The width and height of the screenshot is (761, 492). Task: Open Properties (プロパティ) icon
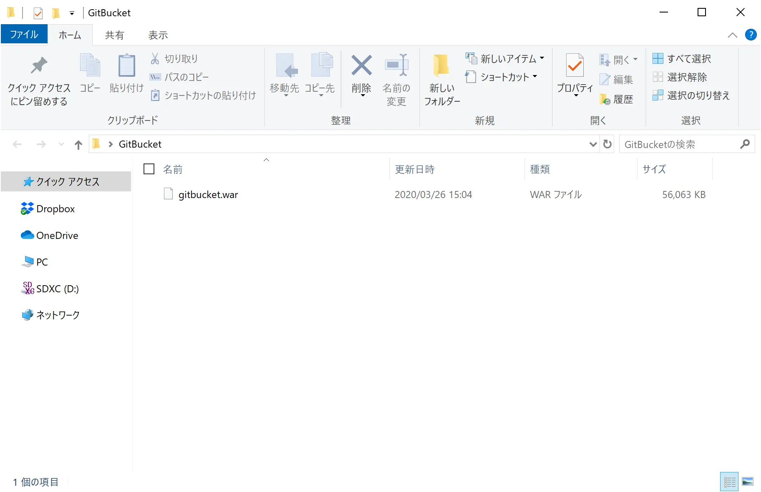575,65
